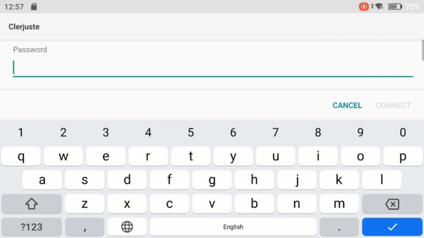
Task: Tap the globe language switch icon
Action: click(x=127, y=227)
